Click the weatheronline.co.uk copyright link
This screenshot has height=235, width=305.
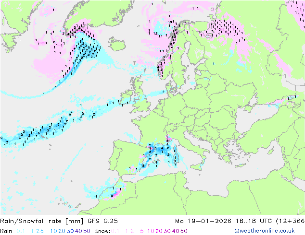tap(265, 231)
